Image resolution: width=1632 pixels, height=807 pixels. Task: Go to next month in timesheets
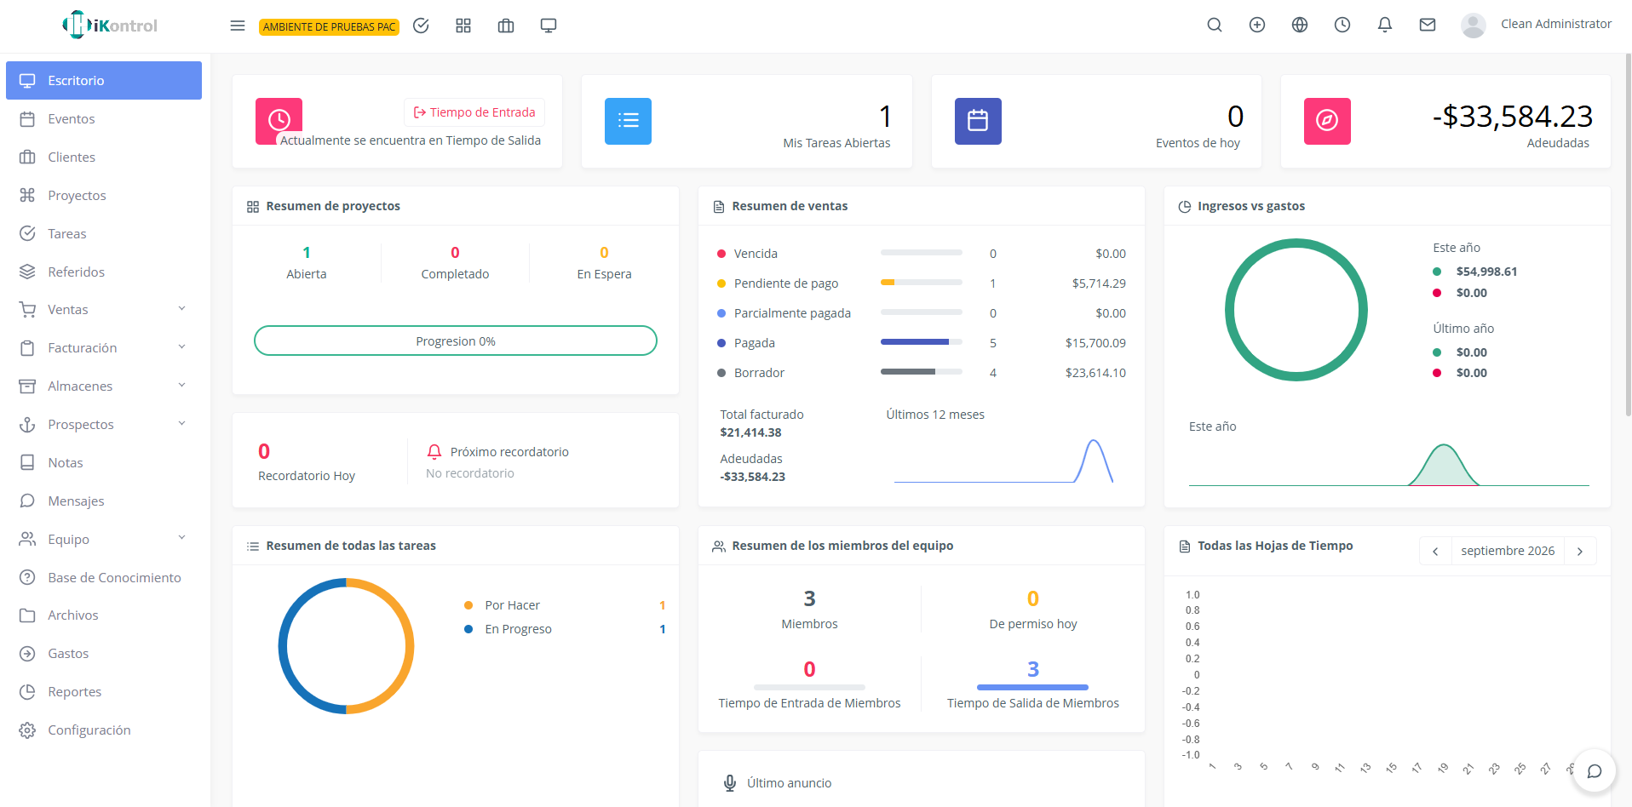[1580, 551]
